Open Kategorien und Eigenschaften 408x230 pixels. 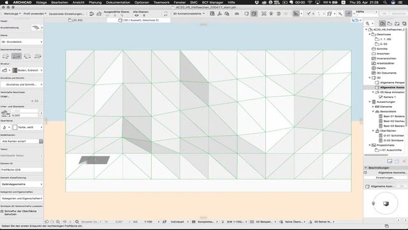tap(22, 199)
